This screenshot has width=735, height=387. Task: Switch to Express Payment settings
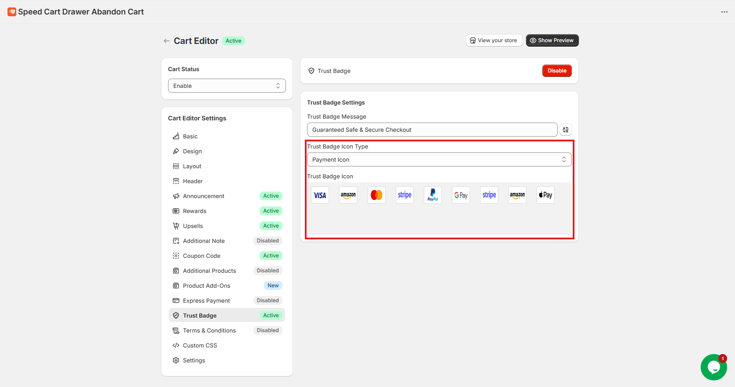click(x=206, y=300)
